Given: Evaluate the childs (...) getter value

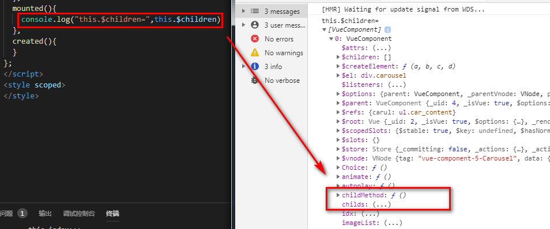Looking at the screenshot, I should point(382,204).
